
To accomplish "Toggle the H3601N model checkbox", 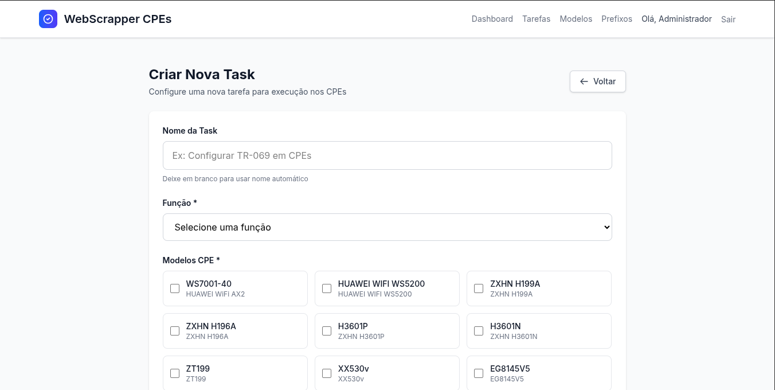I will point(479,331).
